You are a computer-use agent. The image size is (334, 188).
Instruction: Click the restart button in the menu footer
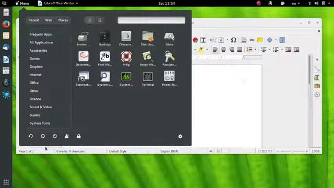pos(31,136)
